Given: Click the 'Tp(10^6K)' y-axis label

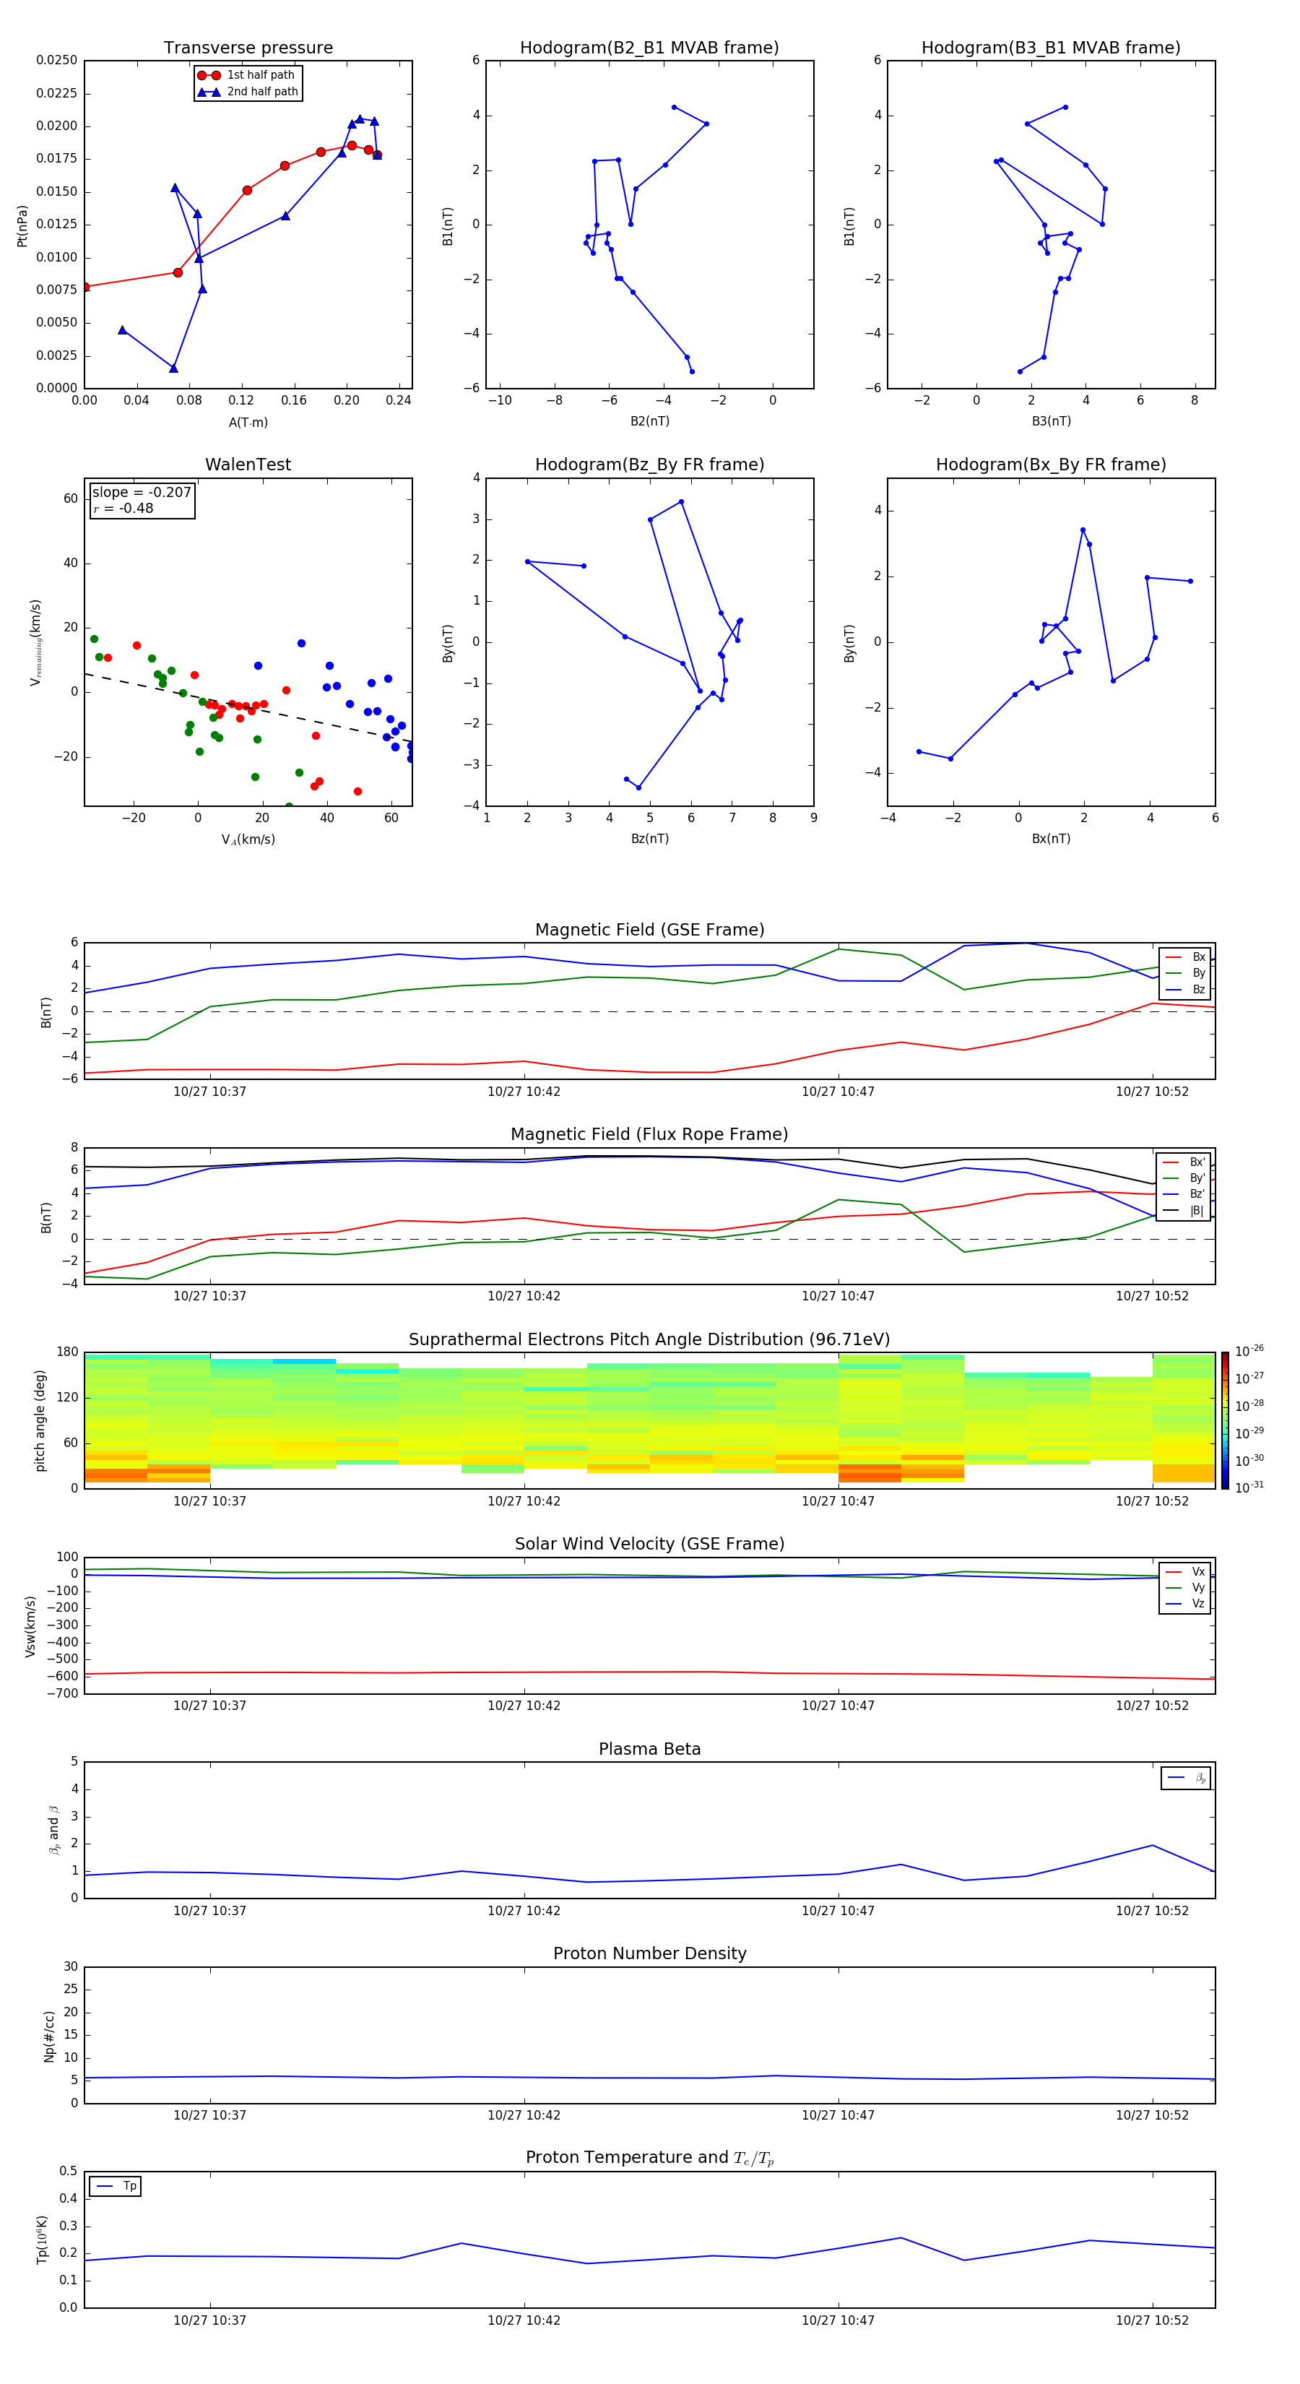Looking at the screenshot, I should [x=42, y=2240].
